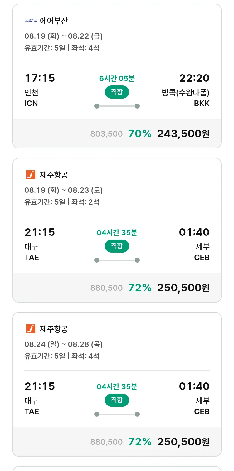Screen dimensions: 234x471
Task: Click the 08.19 (화) ~ 08.23 (토) date range
Action: tap(63, 190)
